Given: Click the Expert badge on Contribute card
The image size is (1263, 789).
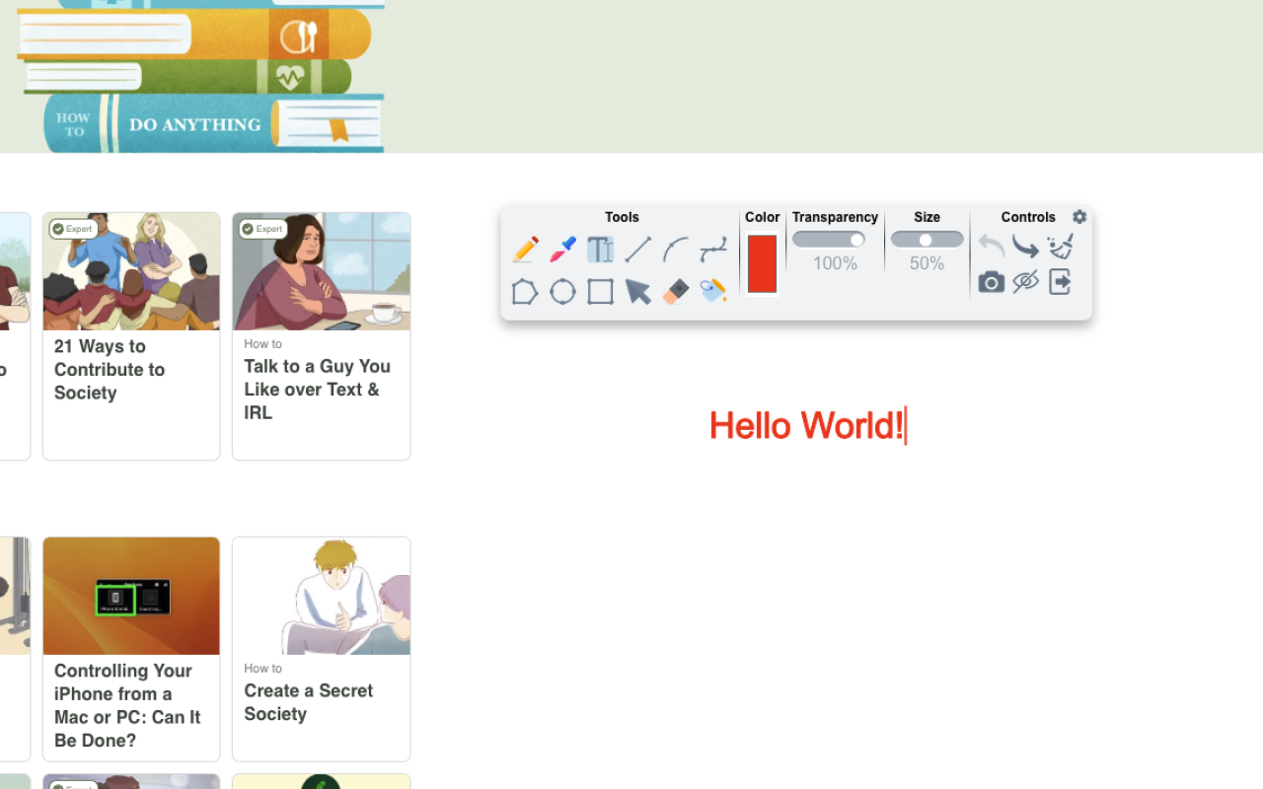Looking at the screenshot, I should click(73, 229).
